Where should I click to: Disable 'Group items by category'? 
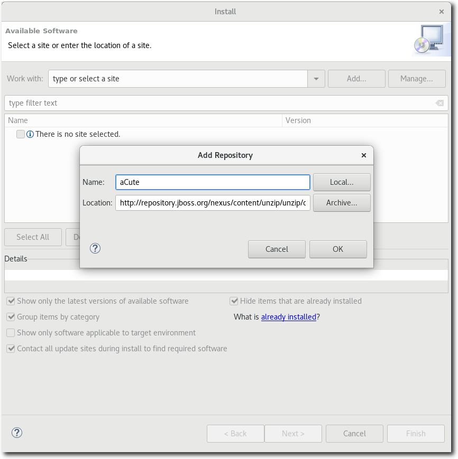coord(11,317)
